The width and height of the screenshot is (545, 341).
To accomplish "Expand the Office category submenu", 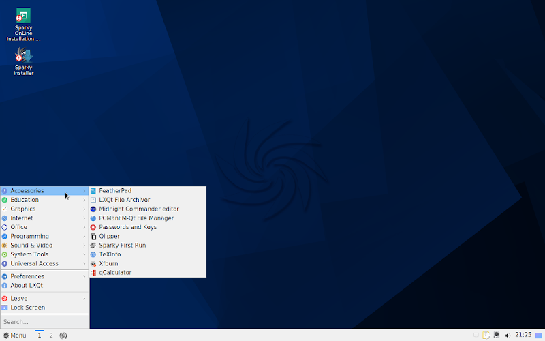I will coord(44,227).
